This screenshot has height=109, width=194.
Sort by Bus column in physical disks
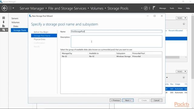click(x=172, y=84)
